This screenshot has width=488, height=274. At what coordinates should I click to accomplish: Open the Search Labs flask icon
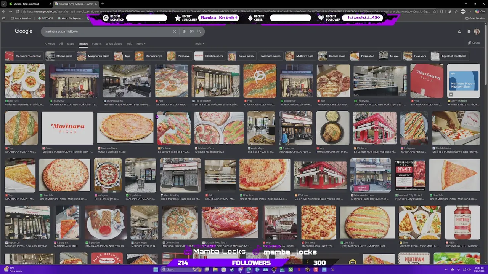459,32
